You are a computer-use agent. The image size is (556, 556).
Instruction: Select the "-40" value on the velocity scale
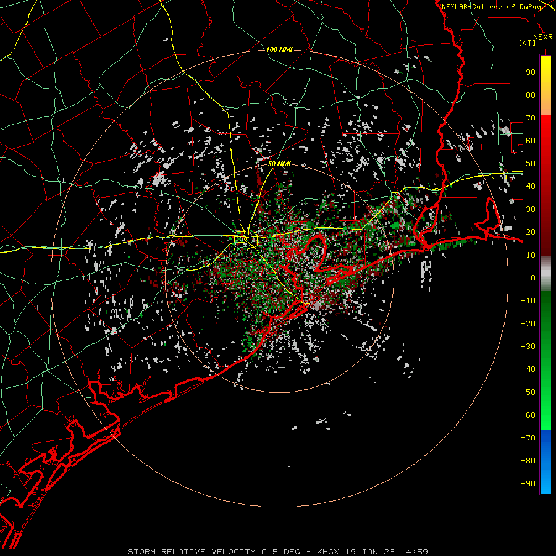[528, 369]
